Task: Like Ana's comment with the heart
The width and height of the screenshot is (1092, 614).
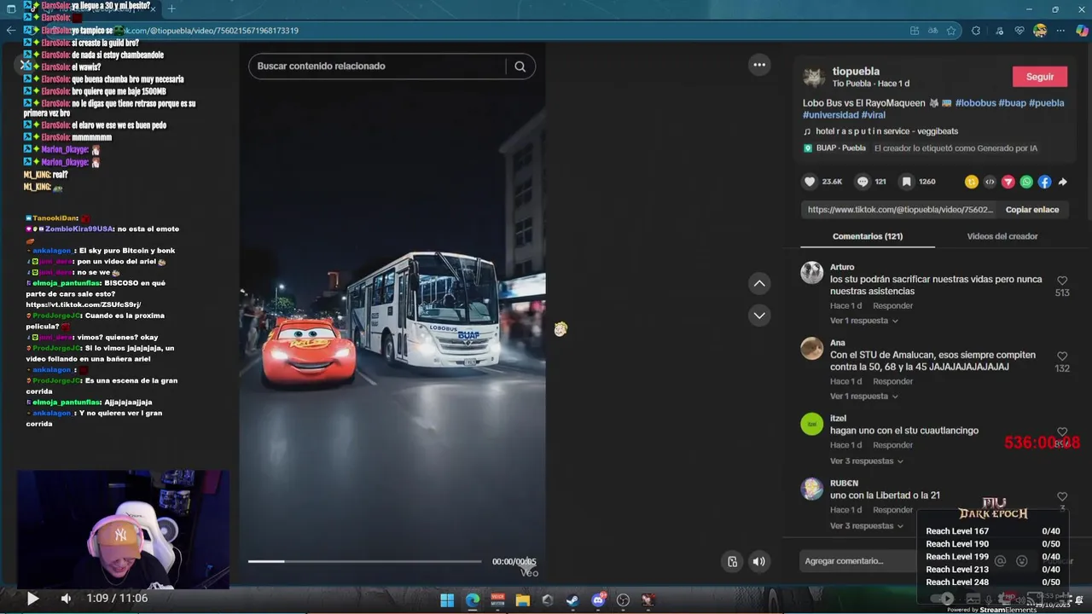Action: coord(1062,356)
